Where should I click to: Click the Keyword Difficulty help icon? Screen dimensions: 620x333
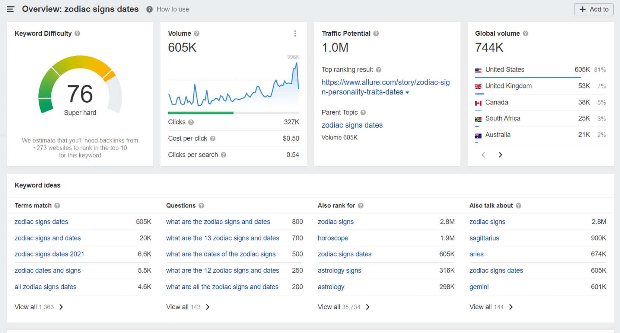(x=77, y=33)
